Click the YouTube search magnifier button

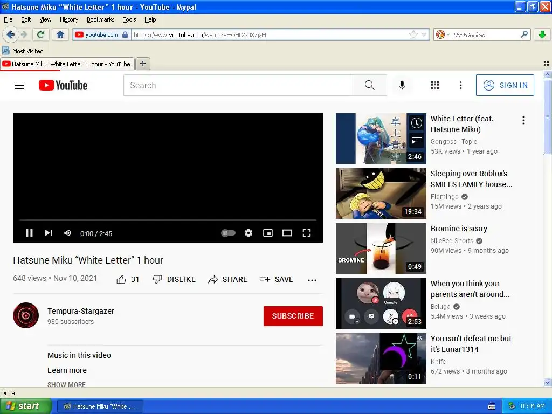pyautogui.click(x=370, y=85)
